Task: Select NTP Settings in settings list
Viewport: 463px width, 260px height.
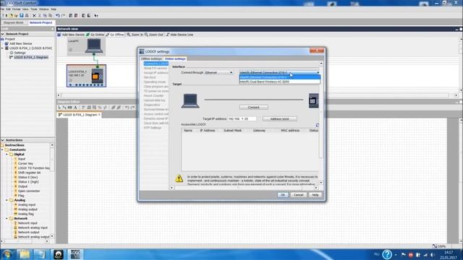Action: click(x=153, y=128)
